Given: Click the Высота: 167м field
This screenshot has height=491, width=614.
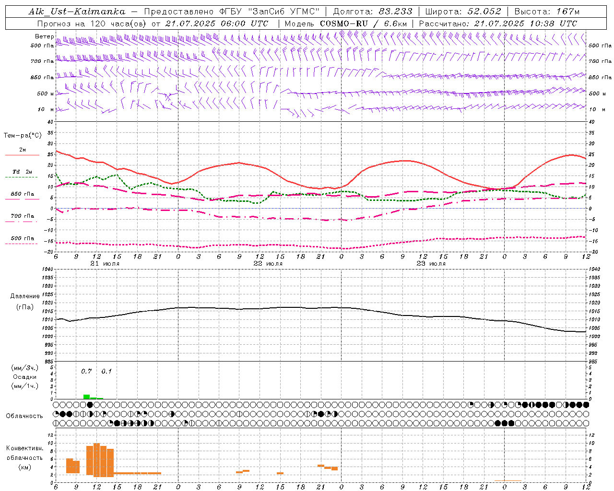Looking at the screenshot, I should [547, 12].
